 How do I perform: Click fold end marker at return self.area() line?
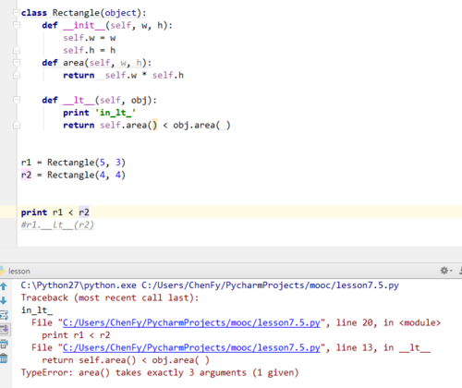pyautogui.click(x=17, y=125)
